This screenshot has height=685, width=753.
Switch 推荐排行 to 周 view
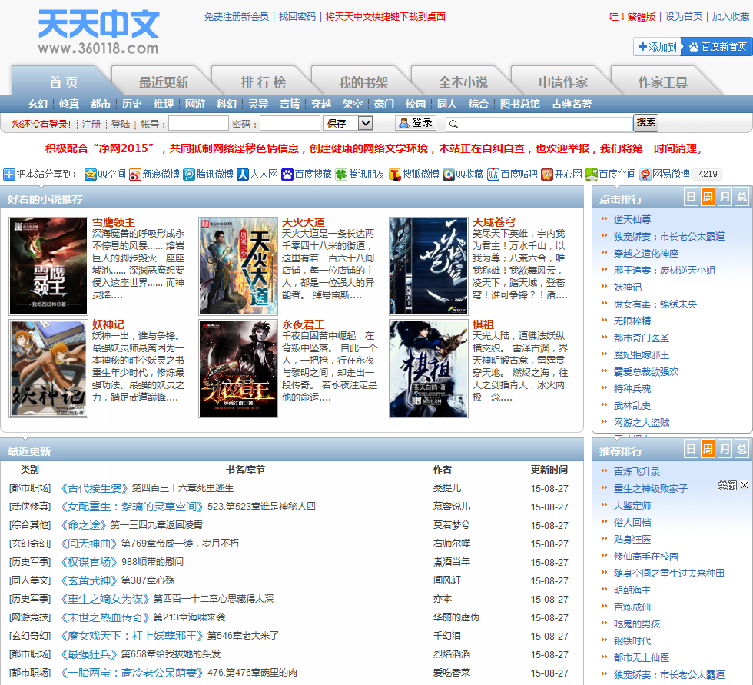708,449
